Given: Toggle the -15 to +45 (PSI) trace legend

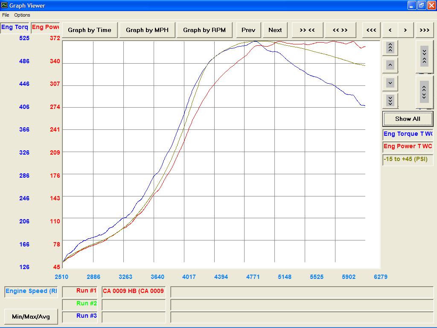Looking at the screenshot, I should point(408,159).
